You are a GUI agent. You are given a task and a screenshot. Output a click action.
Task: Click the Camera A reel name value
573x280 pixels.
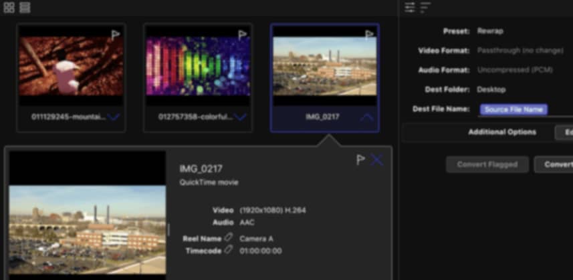[256, 239]
